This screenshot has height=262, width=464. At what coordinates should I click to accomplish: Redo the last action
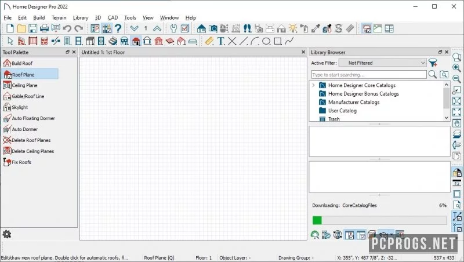(78, 28)
